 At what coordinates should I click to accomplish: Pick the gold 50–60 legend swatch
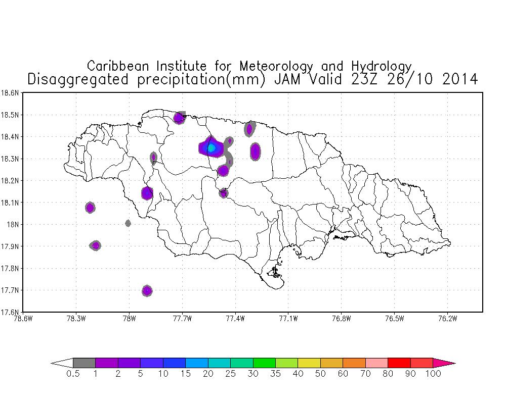tap(331, 363)
